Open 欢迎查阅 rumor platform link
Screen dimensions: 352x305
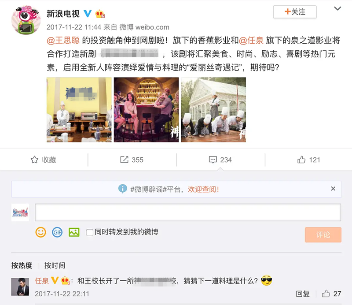coord(203,189)
